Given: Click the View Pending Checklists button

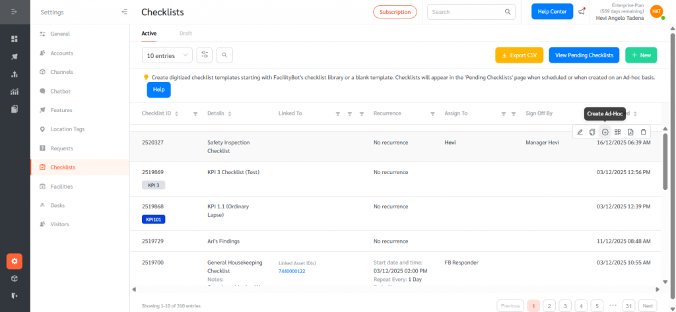Looking at the screenshot, I should [x=584, y=55].
